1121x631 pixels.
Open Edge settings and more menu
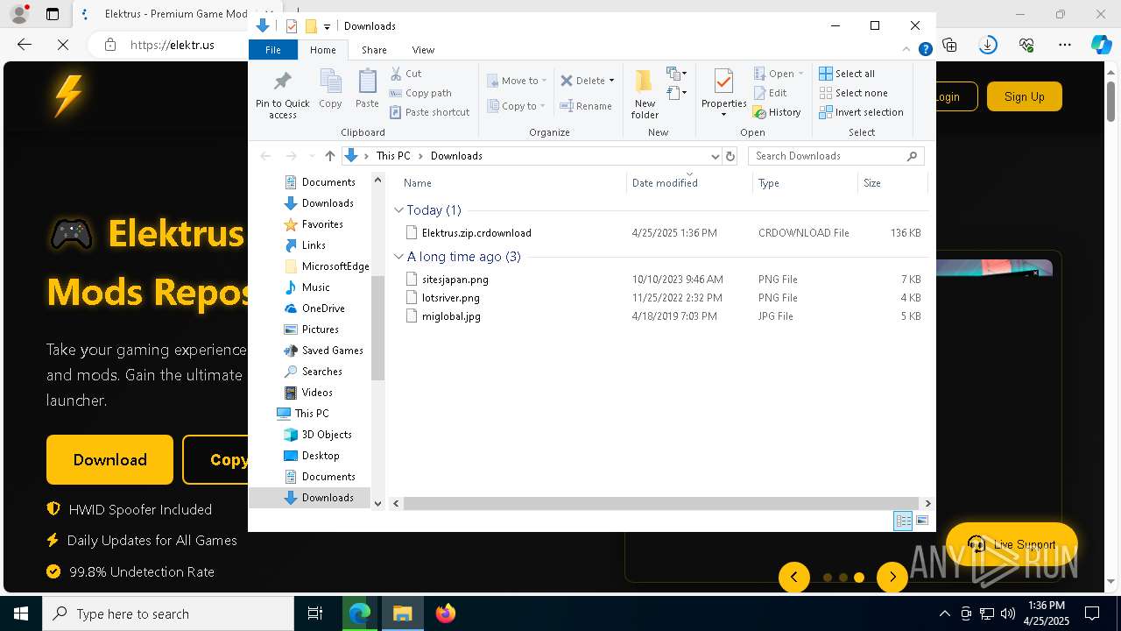[x=1065, y=45]
